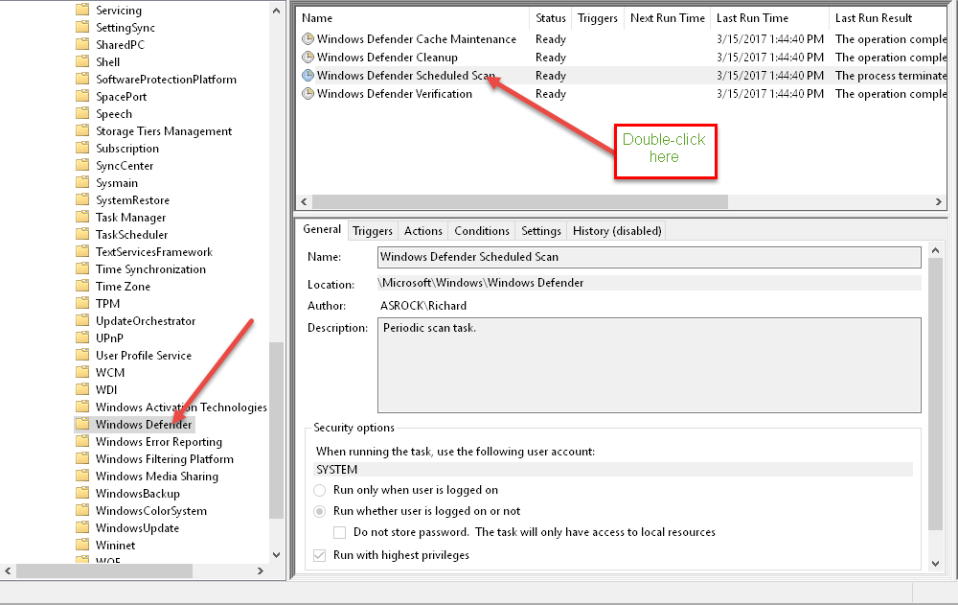Select the TextServicesFramework folder icon

coord(82,251)
